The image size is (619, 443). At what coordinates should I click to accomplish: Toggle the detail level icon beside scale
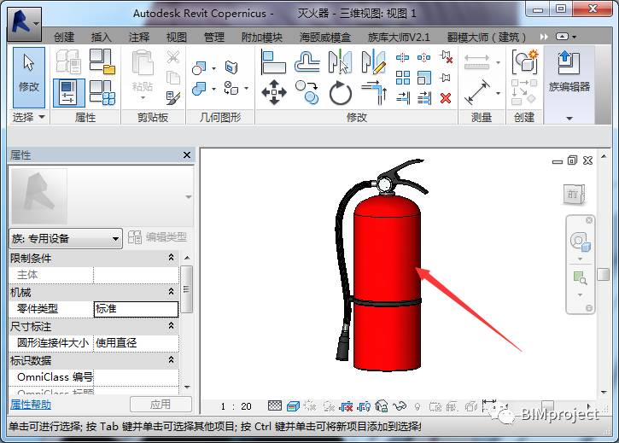pos(275,406)
